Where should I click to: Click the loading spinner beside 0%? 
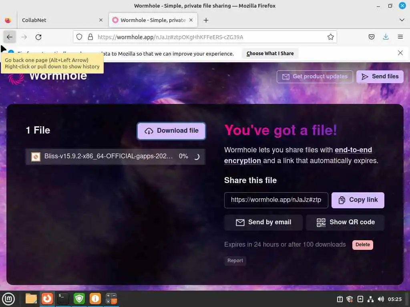(197, 157)
